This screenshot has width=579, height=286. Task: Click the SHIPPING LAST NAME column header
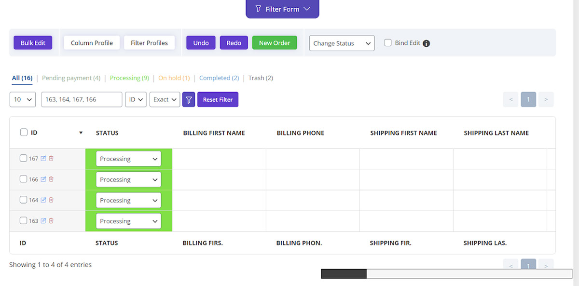(x=496, y=133)
